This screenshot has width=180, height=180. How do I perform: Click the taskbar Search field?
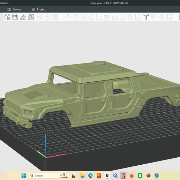[x=49, y=175]
